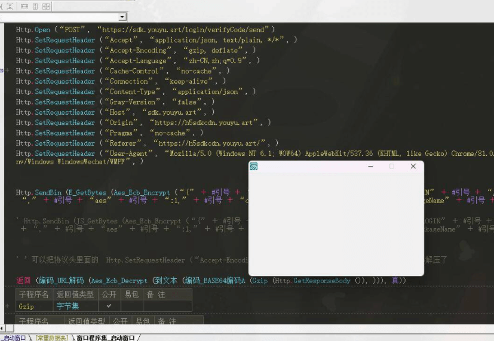This screenshot has height=341, width=494.
Task: Close the blank popup window
Action: pyautogui.click(x=413, y=166)
